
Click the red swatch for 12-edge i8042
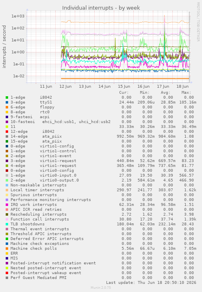(7, 132)
